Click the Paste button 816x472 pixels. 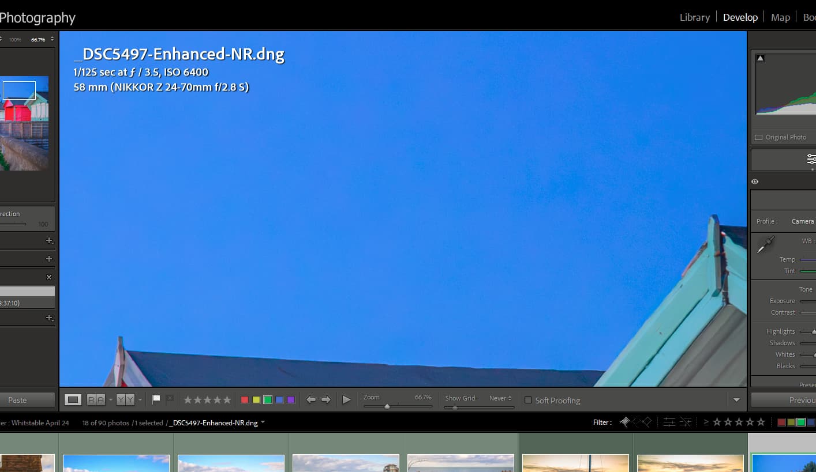click(x=17, y=400)
